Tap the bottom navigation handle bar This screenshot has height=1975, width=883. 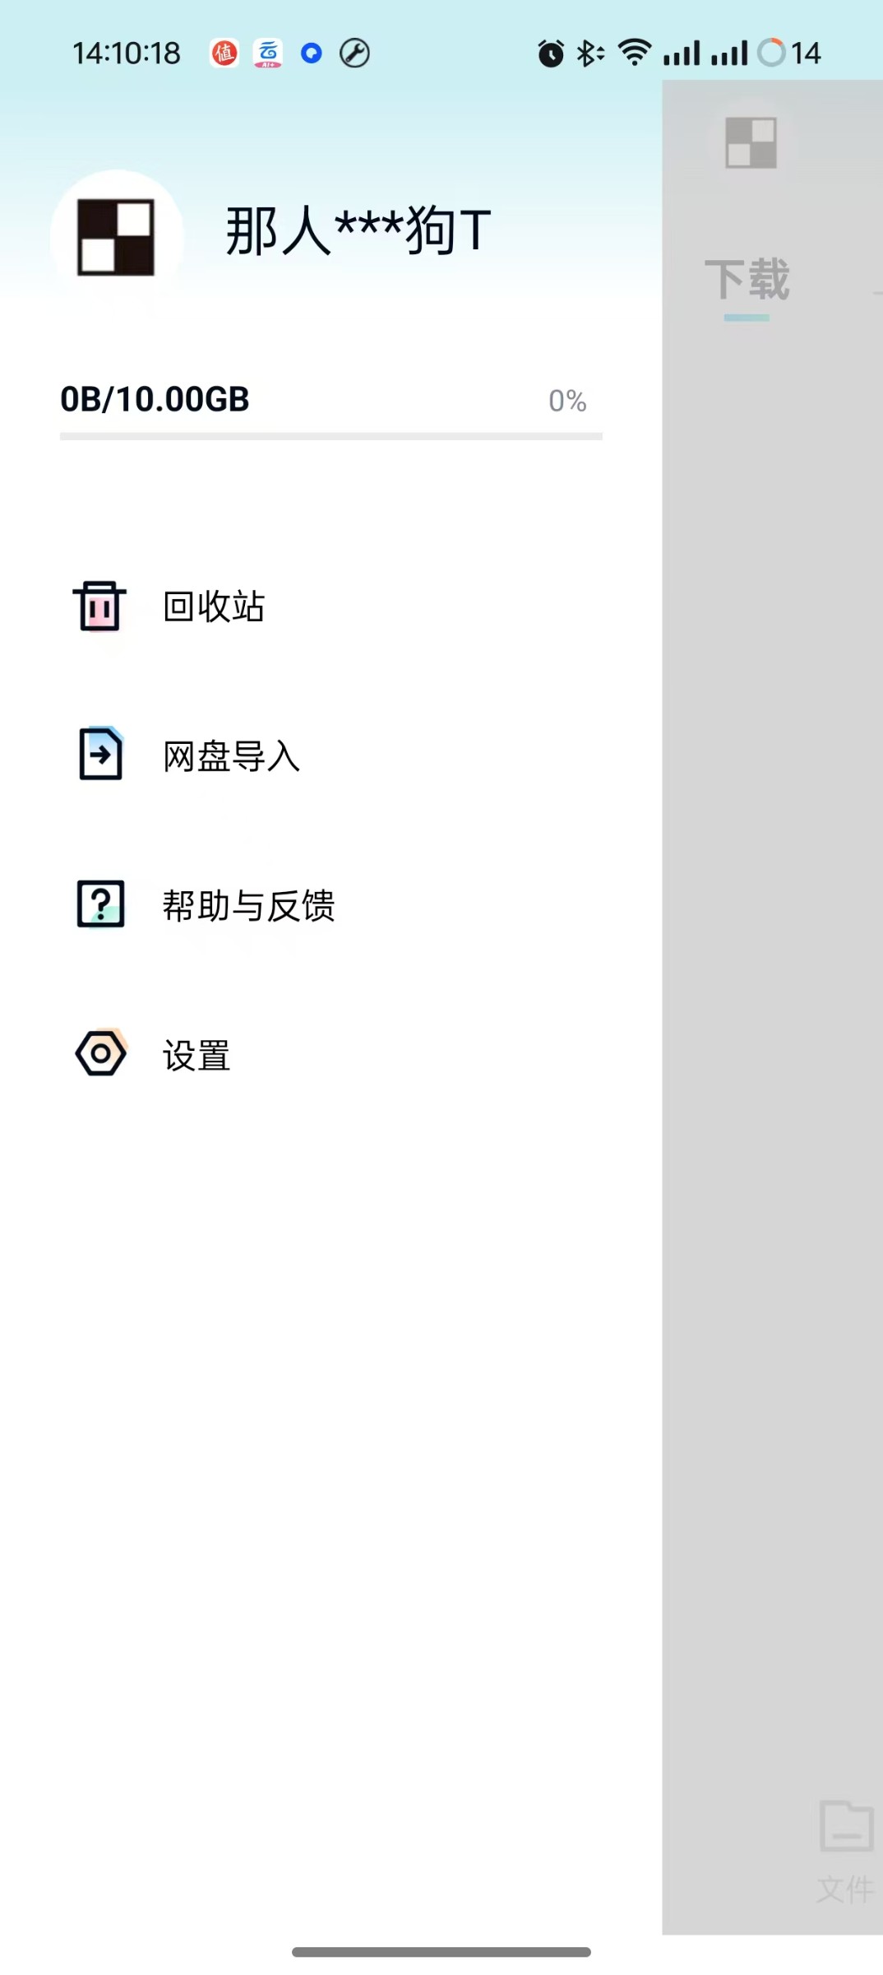441,1952
